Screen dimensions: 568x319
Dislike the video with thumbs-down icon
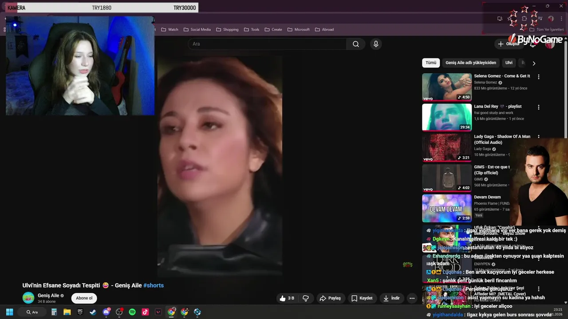pyautogui.click(x=306, y=298)
